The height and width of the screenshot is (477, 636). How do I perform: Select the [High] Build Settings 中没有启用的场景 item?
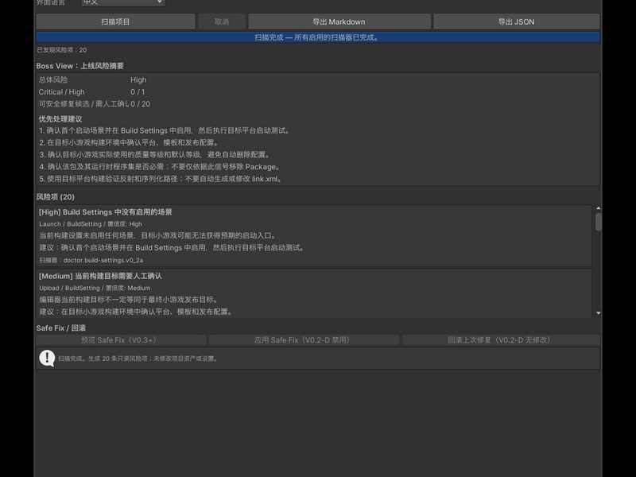pyautogui.click(x=314, y=235)
